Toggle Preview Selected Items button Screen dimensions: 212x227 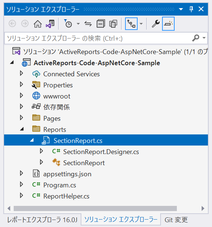(168, 24)
